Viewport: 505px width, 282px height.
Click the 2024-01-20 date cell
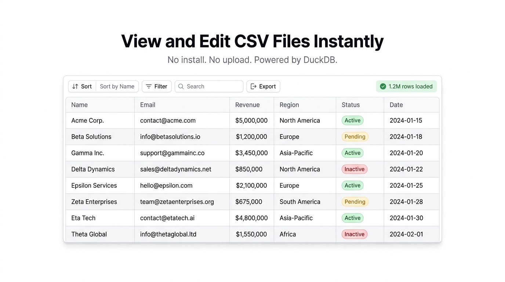(411, 153)
